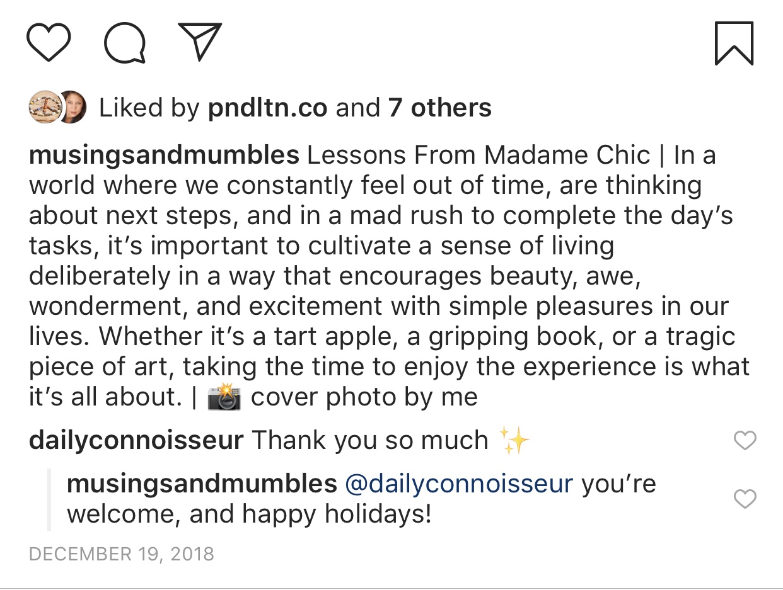Open the pndltn.co profile link
This screenshot has width=783, height=590.
click(x=267, y=108)
